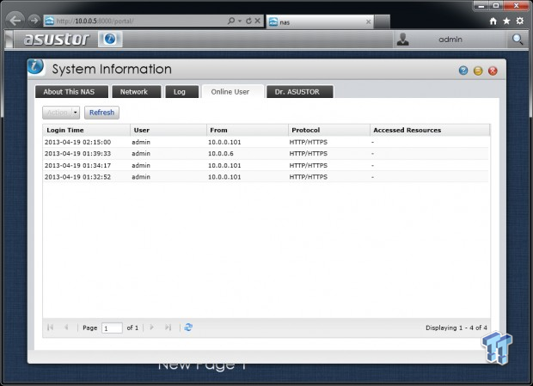This screenshot has height=386, width=533.
Task: Open the address bar dropdown arrow
Action: 240,21
